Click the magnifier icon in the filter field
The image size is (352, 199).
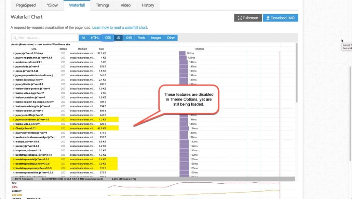tap(15, 37)
